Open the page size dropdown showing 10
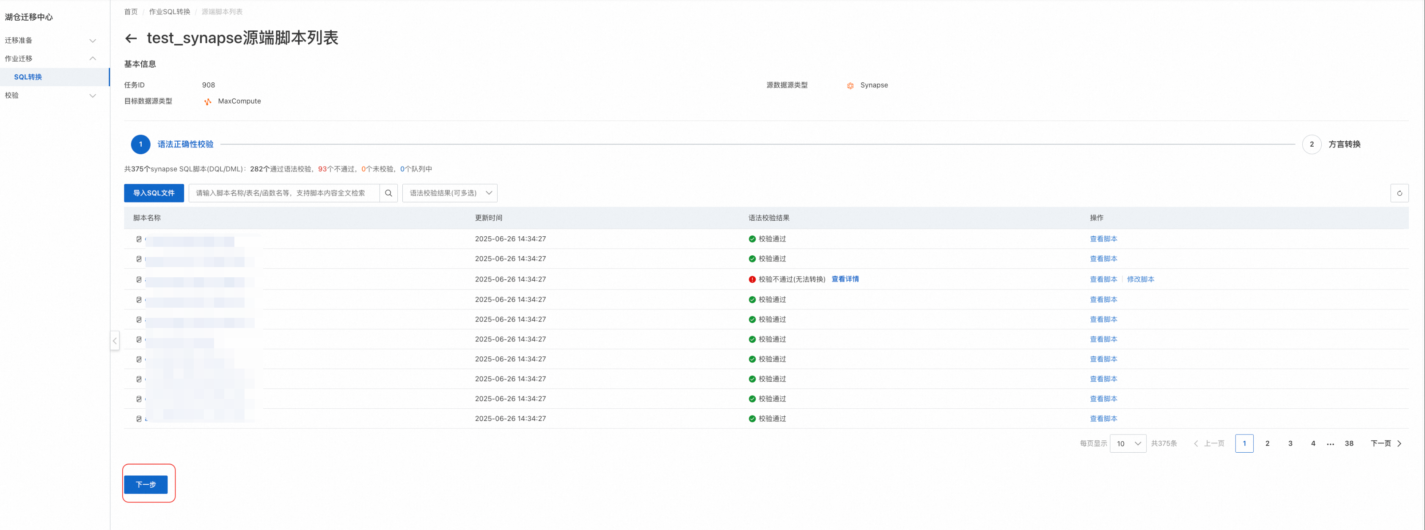The height and width of the screenshot is (530, 1425). (x=1128, y=444)
